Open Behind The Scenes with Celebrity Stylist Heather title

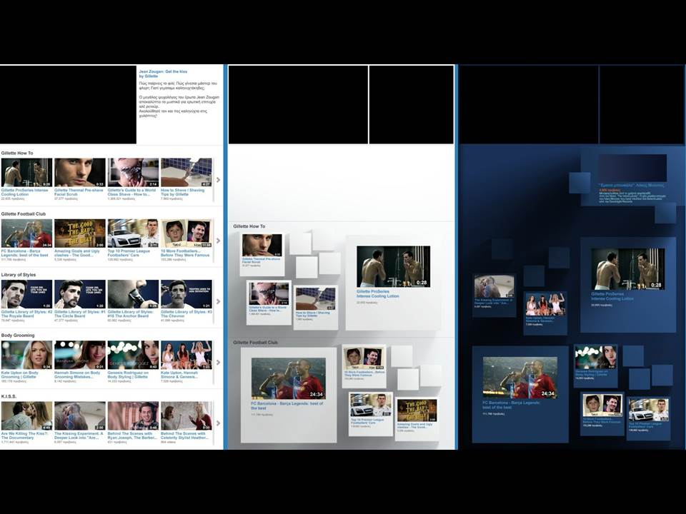[x=184, y=435]
